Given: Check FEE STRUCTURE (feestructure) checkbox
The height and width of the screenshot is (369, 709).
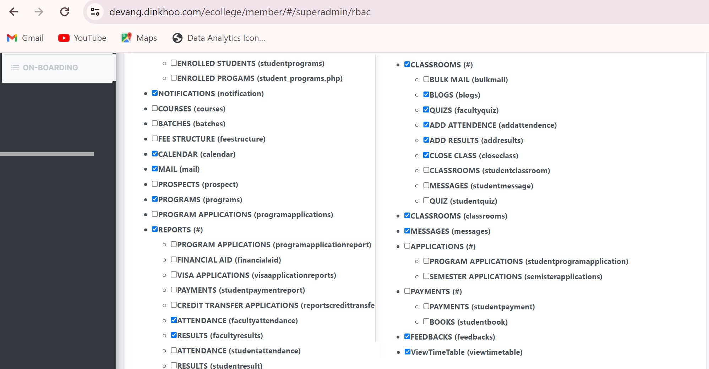Looking at the screenshot, I should tap(155, 138).
